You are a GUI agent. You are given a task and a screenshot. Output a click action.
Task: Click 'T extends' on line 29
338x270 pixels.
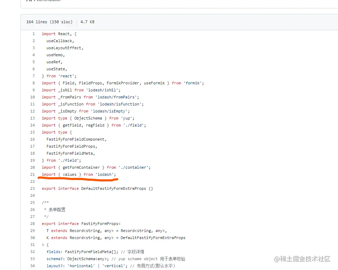pos(57,231)
